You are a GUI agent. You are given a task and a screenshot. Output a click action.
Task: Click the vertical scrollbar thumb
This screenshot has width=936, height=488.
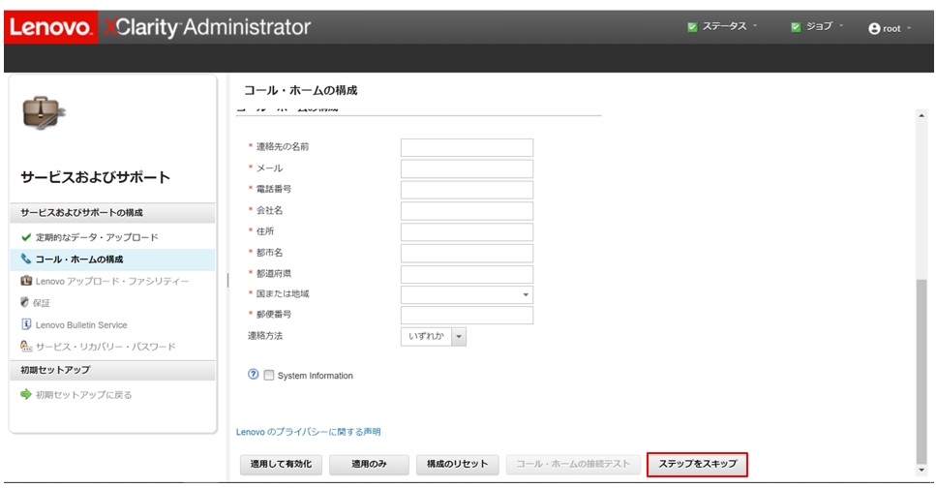point(921,370)
